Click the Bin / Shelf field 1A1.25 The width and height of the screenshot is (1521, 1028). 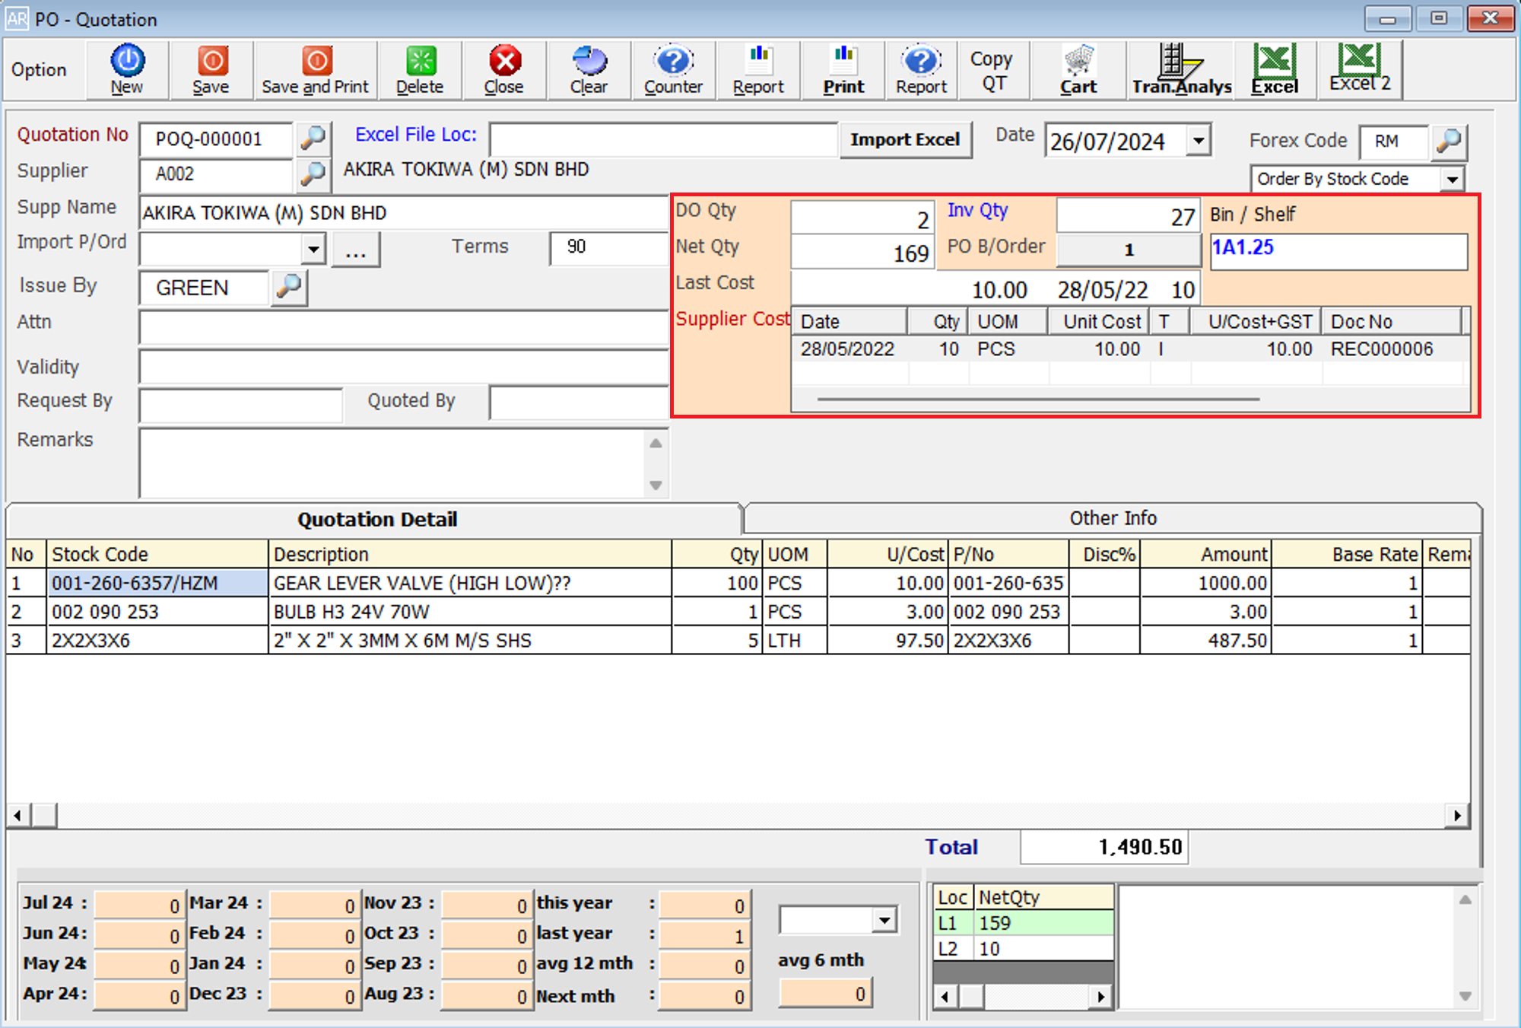coord(1338,250)
